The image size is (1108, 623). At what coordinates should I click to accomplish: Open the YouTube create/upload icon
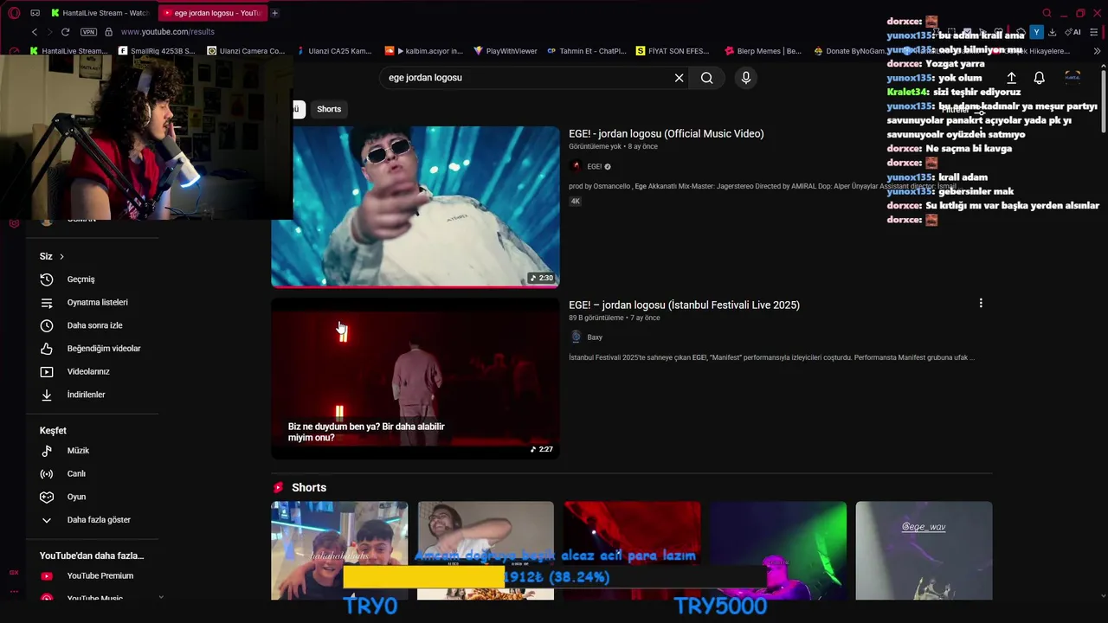point(1011,78)
